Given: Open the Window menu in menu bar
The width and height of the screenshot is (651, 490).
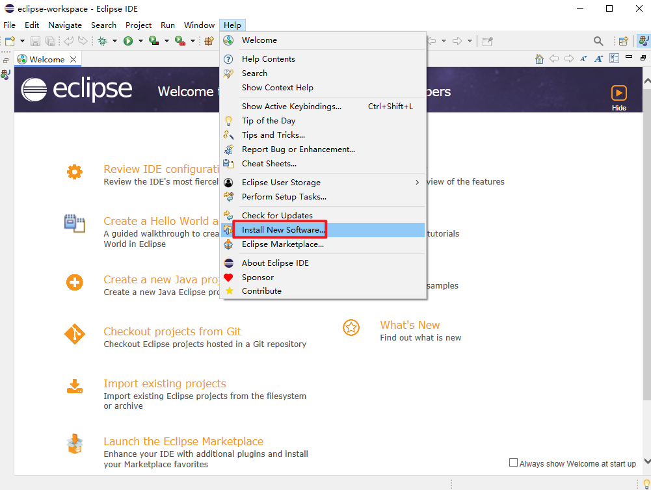Looking at the screenshot, I should 199,25.
